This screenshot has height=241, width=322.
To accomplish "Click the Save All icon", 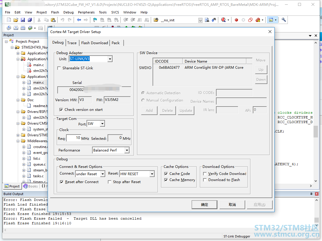I will pyautogui.click(x=30, y=20).
